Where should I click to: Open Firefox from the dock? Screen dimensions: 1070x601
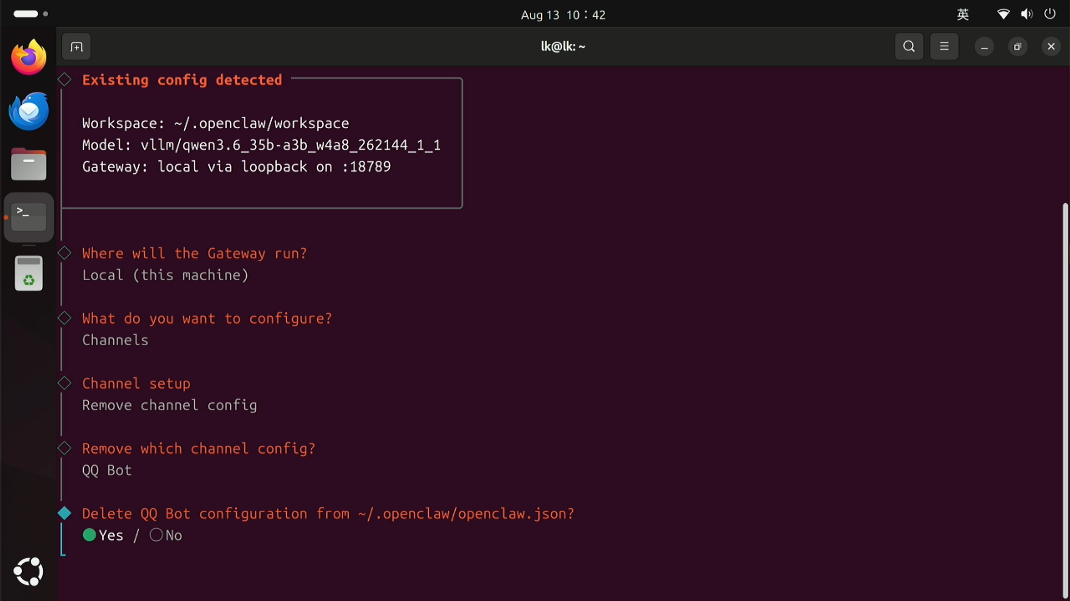(29, 57)
